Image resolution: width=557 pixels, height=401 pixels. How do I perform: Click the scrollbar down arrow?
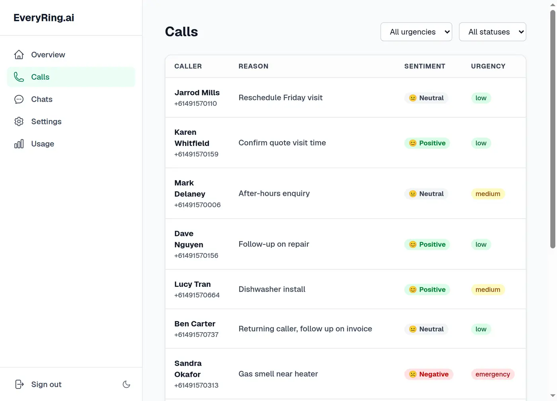click(553, 396)
